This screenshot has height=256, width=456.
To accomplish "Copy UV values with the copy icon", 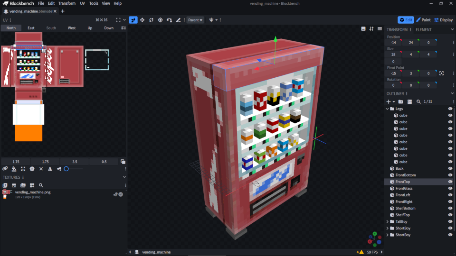I will pyautogui.click(x=123, y=162).
